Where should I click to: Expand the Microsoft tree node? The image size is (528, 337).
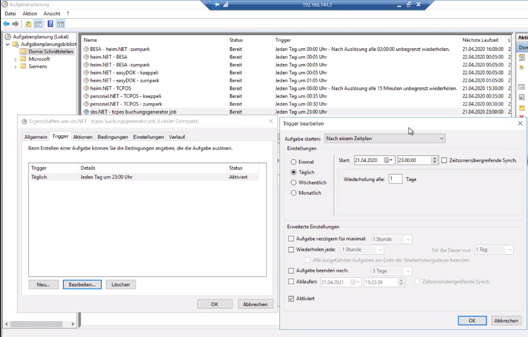pos(15,59)
